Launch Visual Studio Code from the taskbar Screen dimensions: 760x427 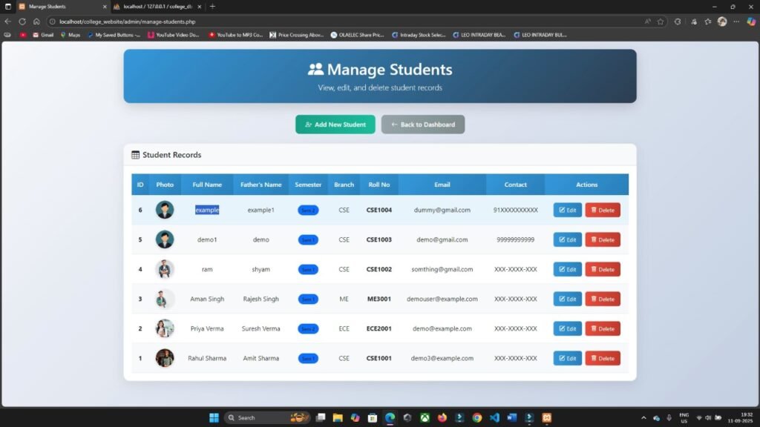click(x=494, y=417)
